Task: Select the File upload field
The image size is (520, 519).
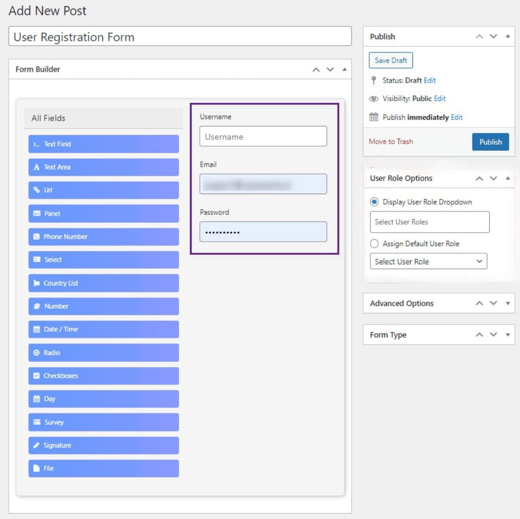Action: 103,468
